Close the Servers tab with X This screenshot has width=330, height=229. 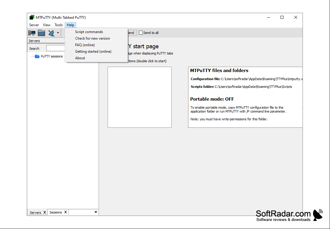[45, 212]
